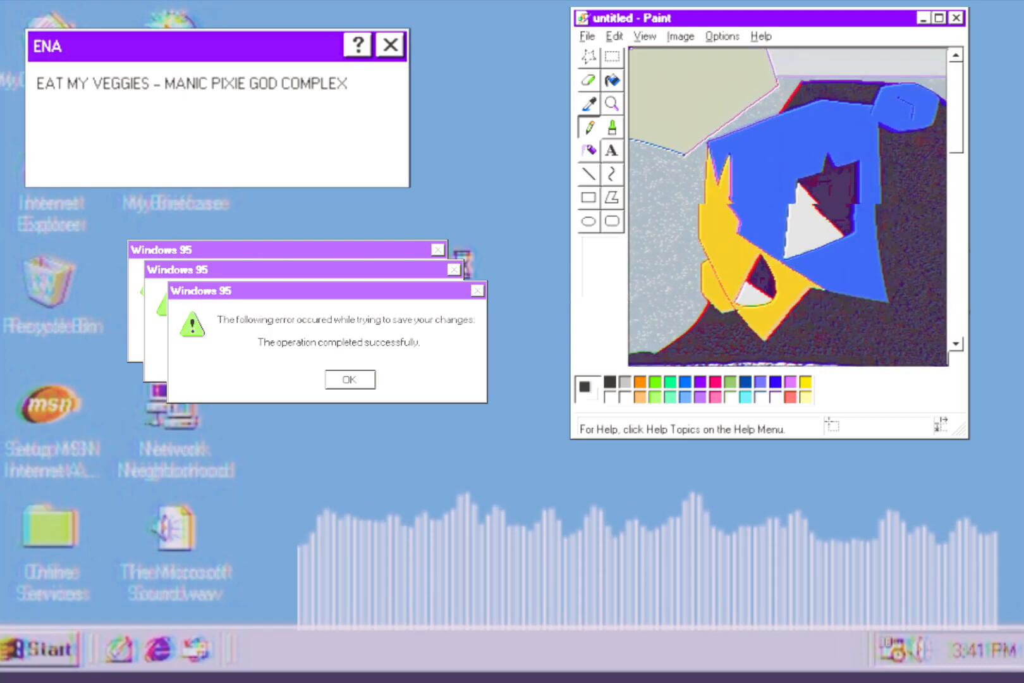This screenshot has height=683, width=1024.
Task: Click the Start button on taskbar
Action: (x=40, y=649)
